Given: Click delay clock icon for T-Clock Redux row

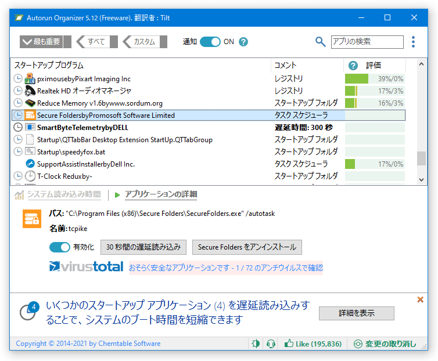Looking at the screenshot, I should tap(18, 176).
